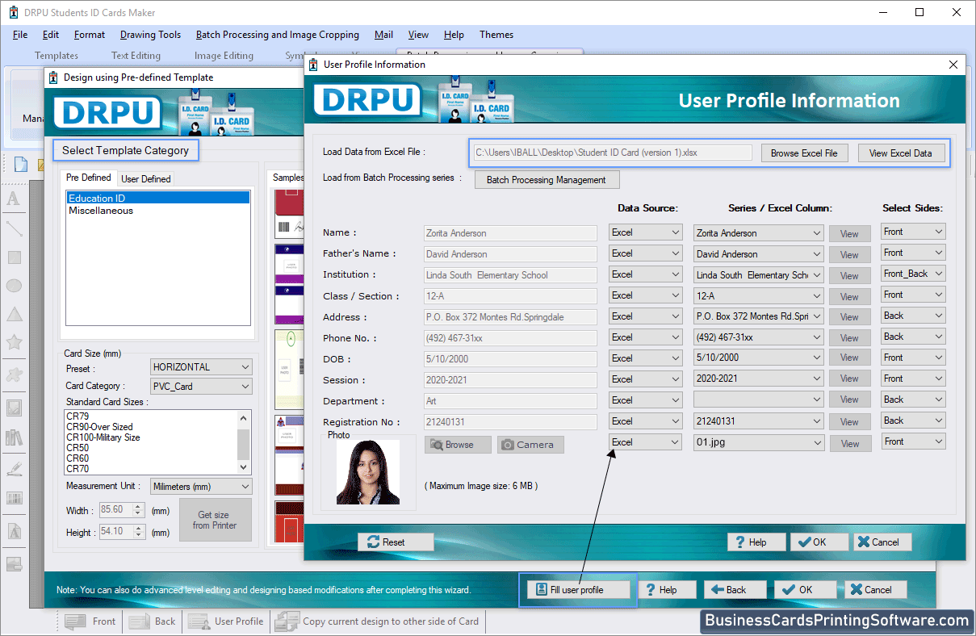Select Miscellaneous template category

point(101,211)
